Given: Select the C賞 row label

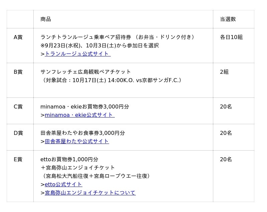Looking at the screenshot, I should click(x=18, y=107).
